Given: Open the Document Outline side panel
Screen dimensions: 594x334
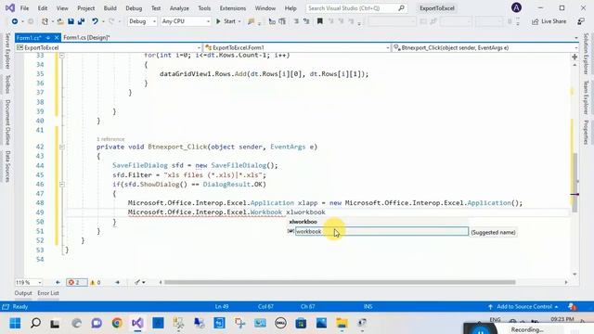Looking at the screenshot, I should (x=7, y=122).
